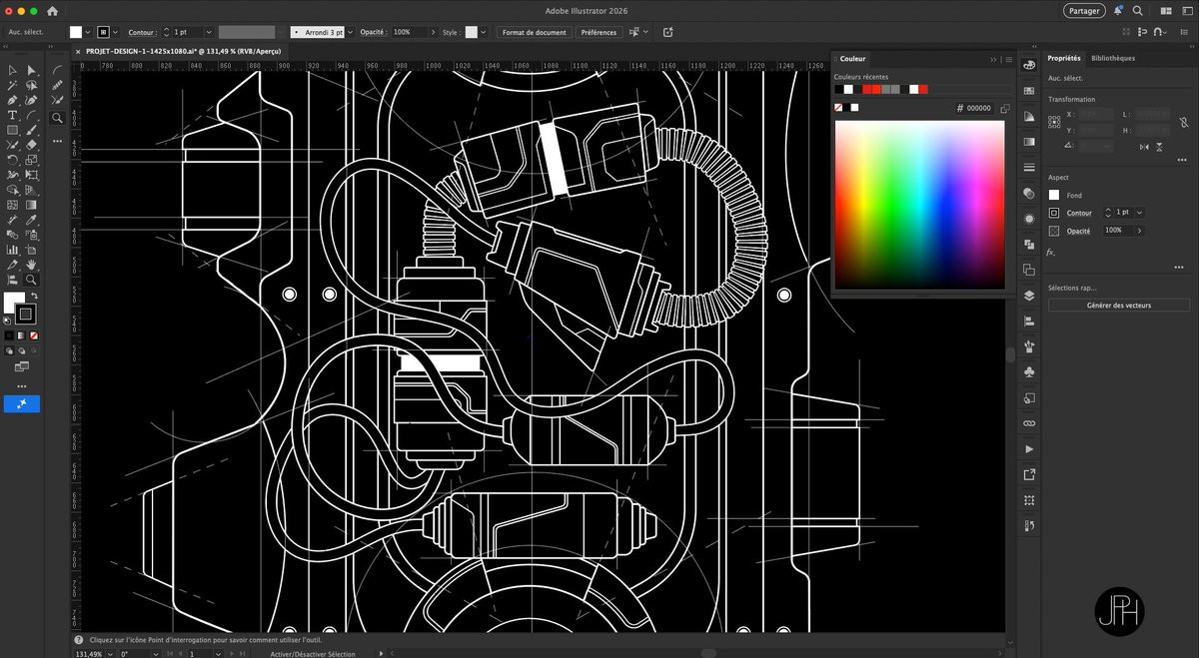Switch to the Bibliothèques tab

[x=1112, y=58]
